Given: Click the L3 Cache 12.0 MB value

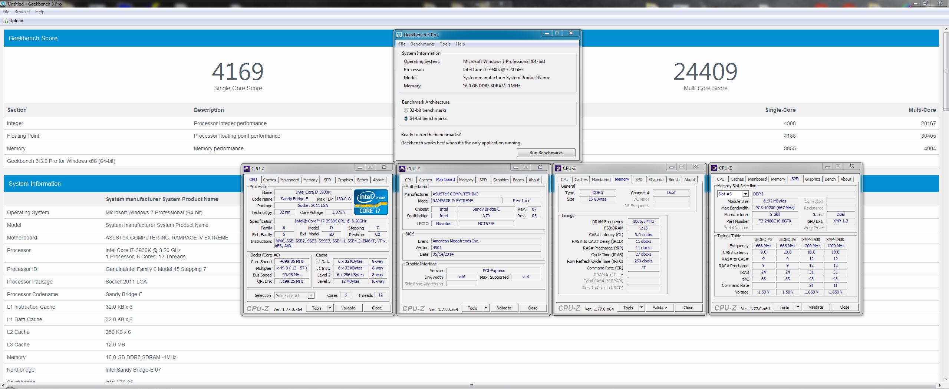Looking at the screenshot, I should pos(115,345).
